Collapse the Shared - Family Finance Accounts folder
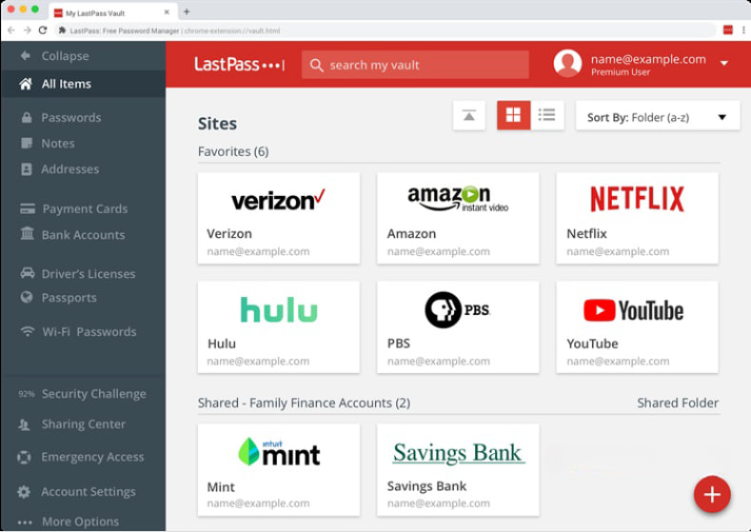The height and width of the screenshot is (532, 751). pyautogui.click(x=305, y=403)
